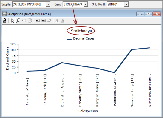Minimize the Salesperson window
The image size is (163, 118).
pyautogui.click(x=140, y=14)
